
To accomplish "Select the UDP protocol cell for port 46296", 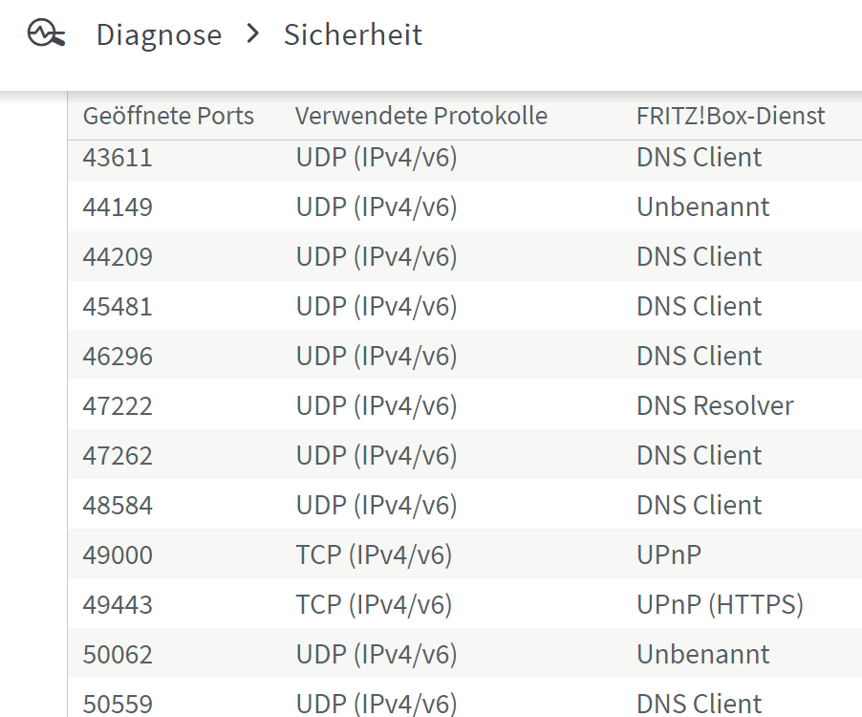I will [377, 357].
